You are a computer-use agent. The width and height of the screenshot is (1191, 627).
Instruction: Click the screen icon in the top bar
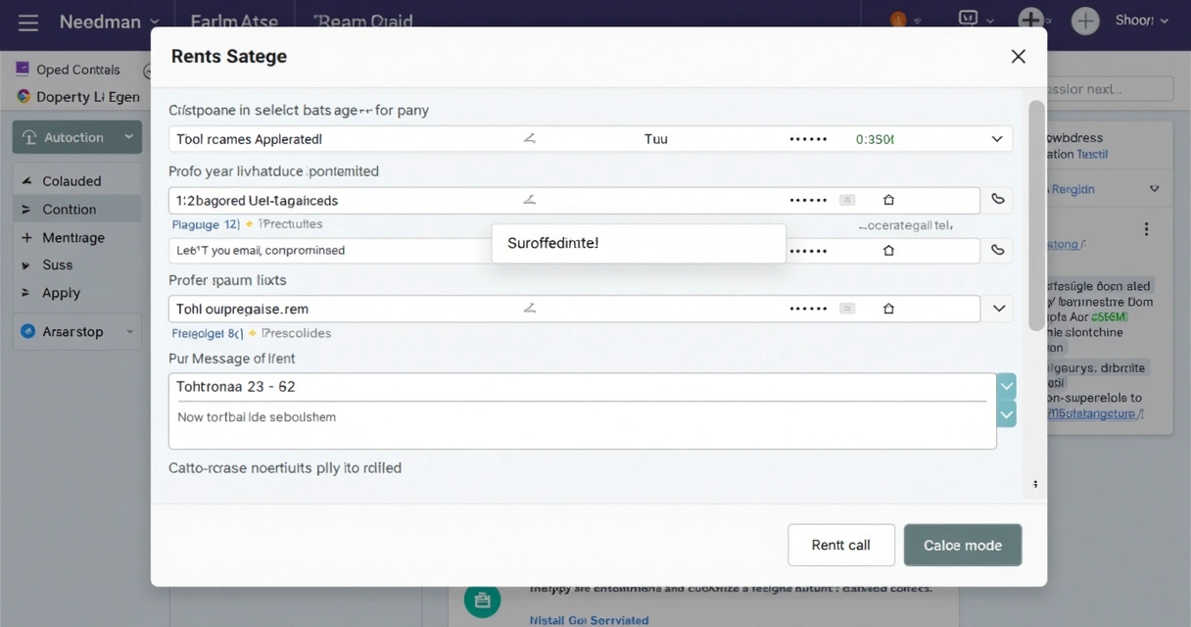(x=968, y=19)
